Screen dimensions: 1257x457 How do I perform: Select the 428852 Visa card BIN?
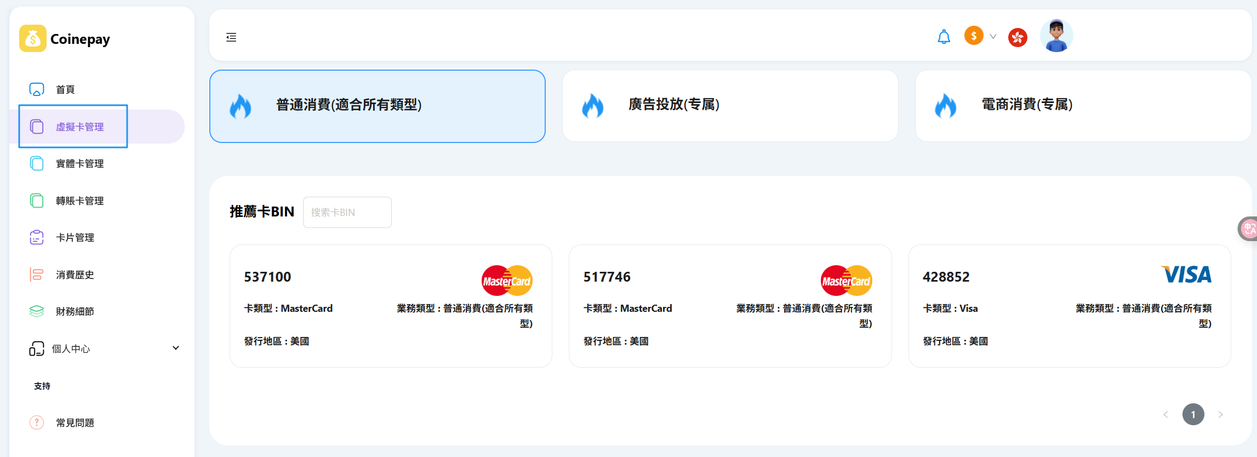(1069, 306)
